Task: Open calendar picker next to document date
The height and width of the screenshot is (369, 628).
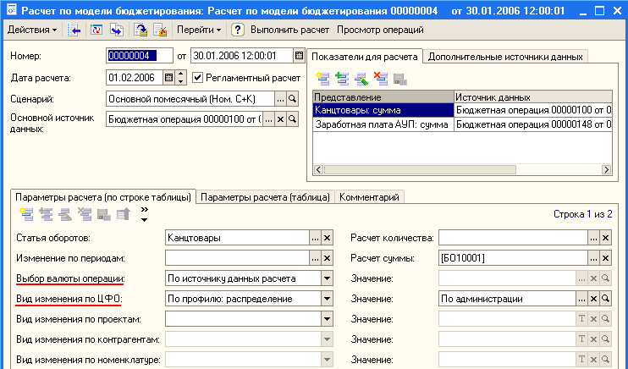Action: coord(299,56)
